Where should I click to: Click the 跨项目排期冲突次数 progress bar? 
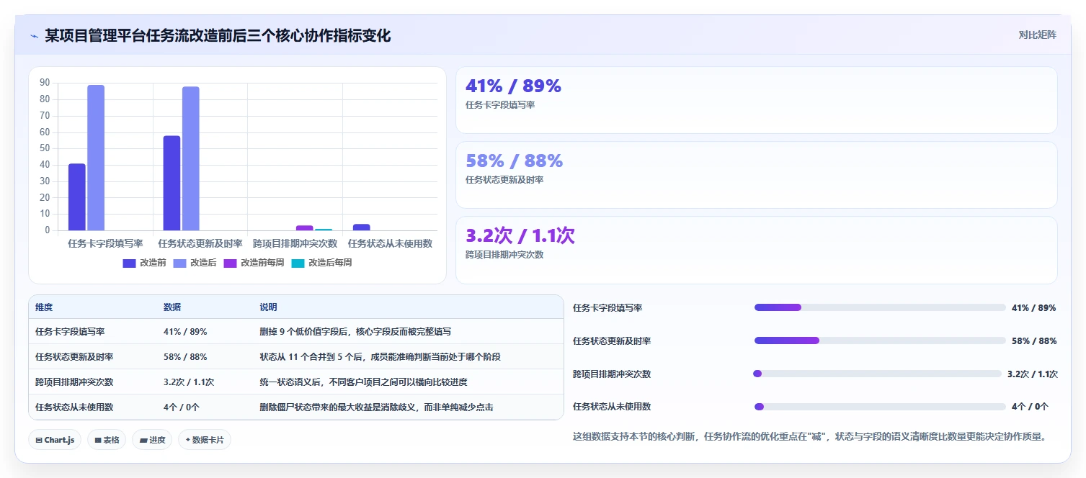(x=877, y=374)
